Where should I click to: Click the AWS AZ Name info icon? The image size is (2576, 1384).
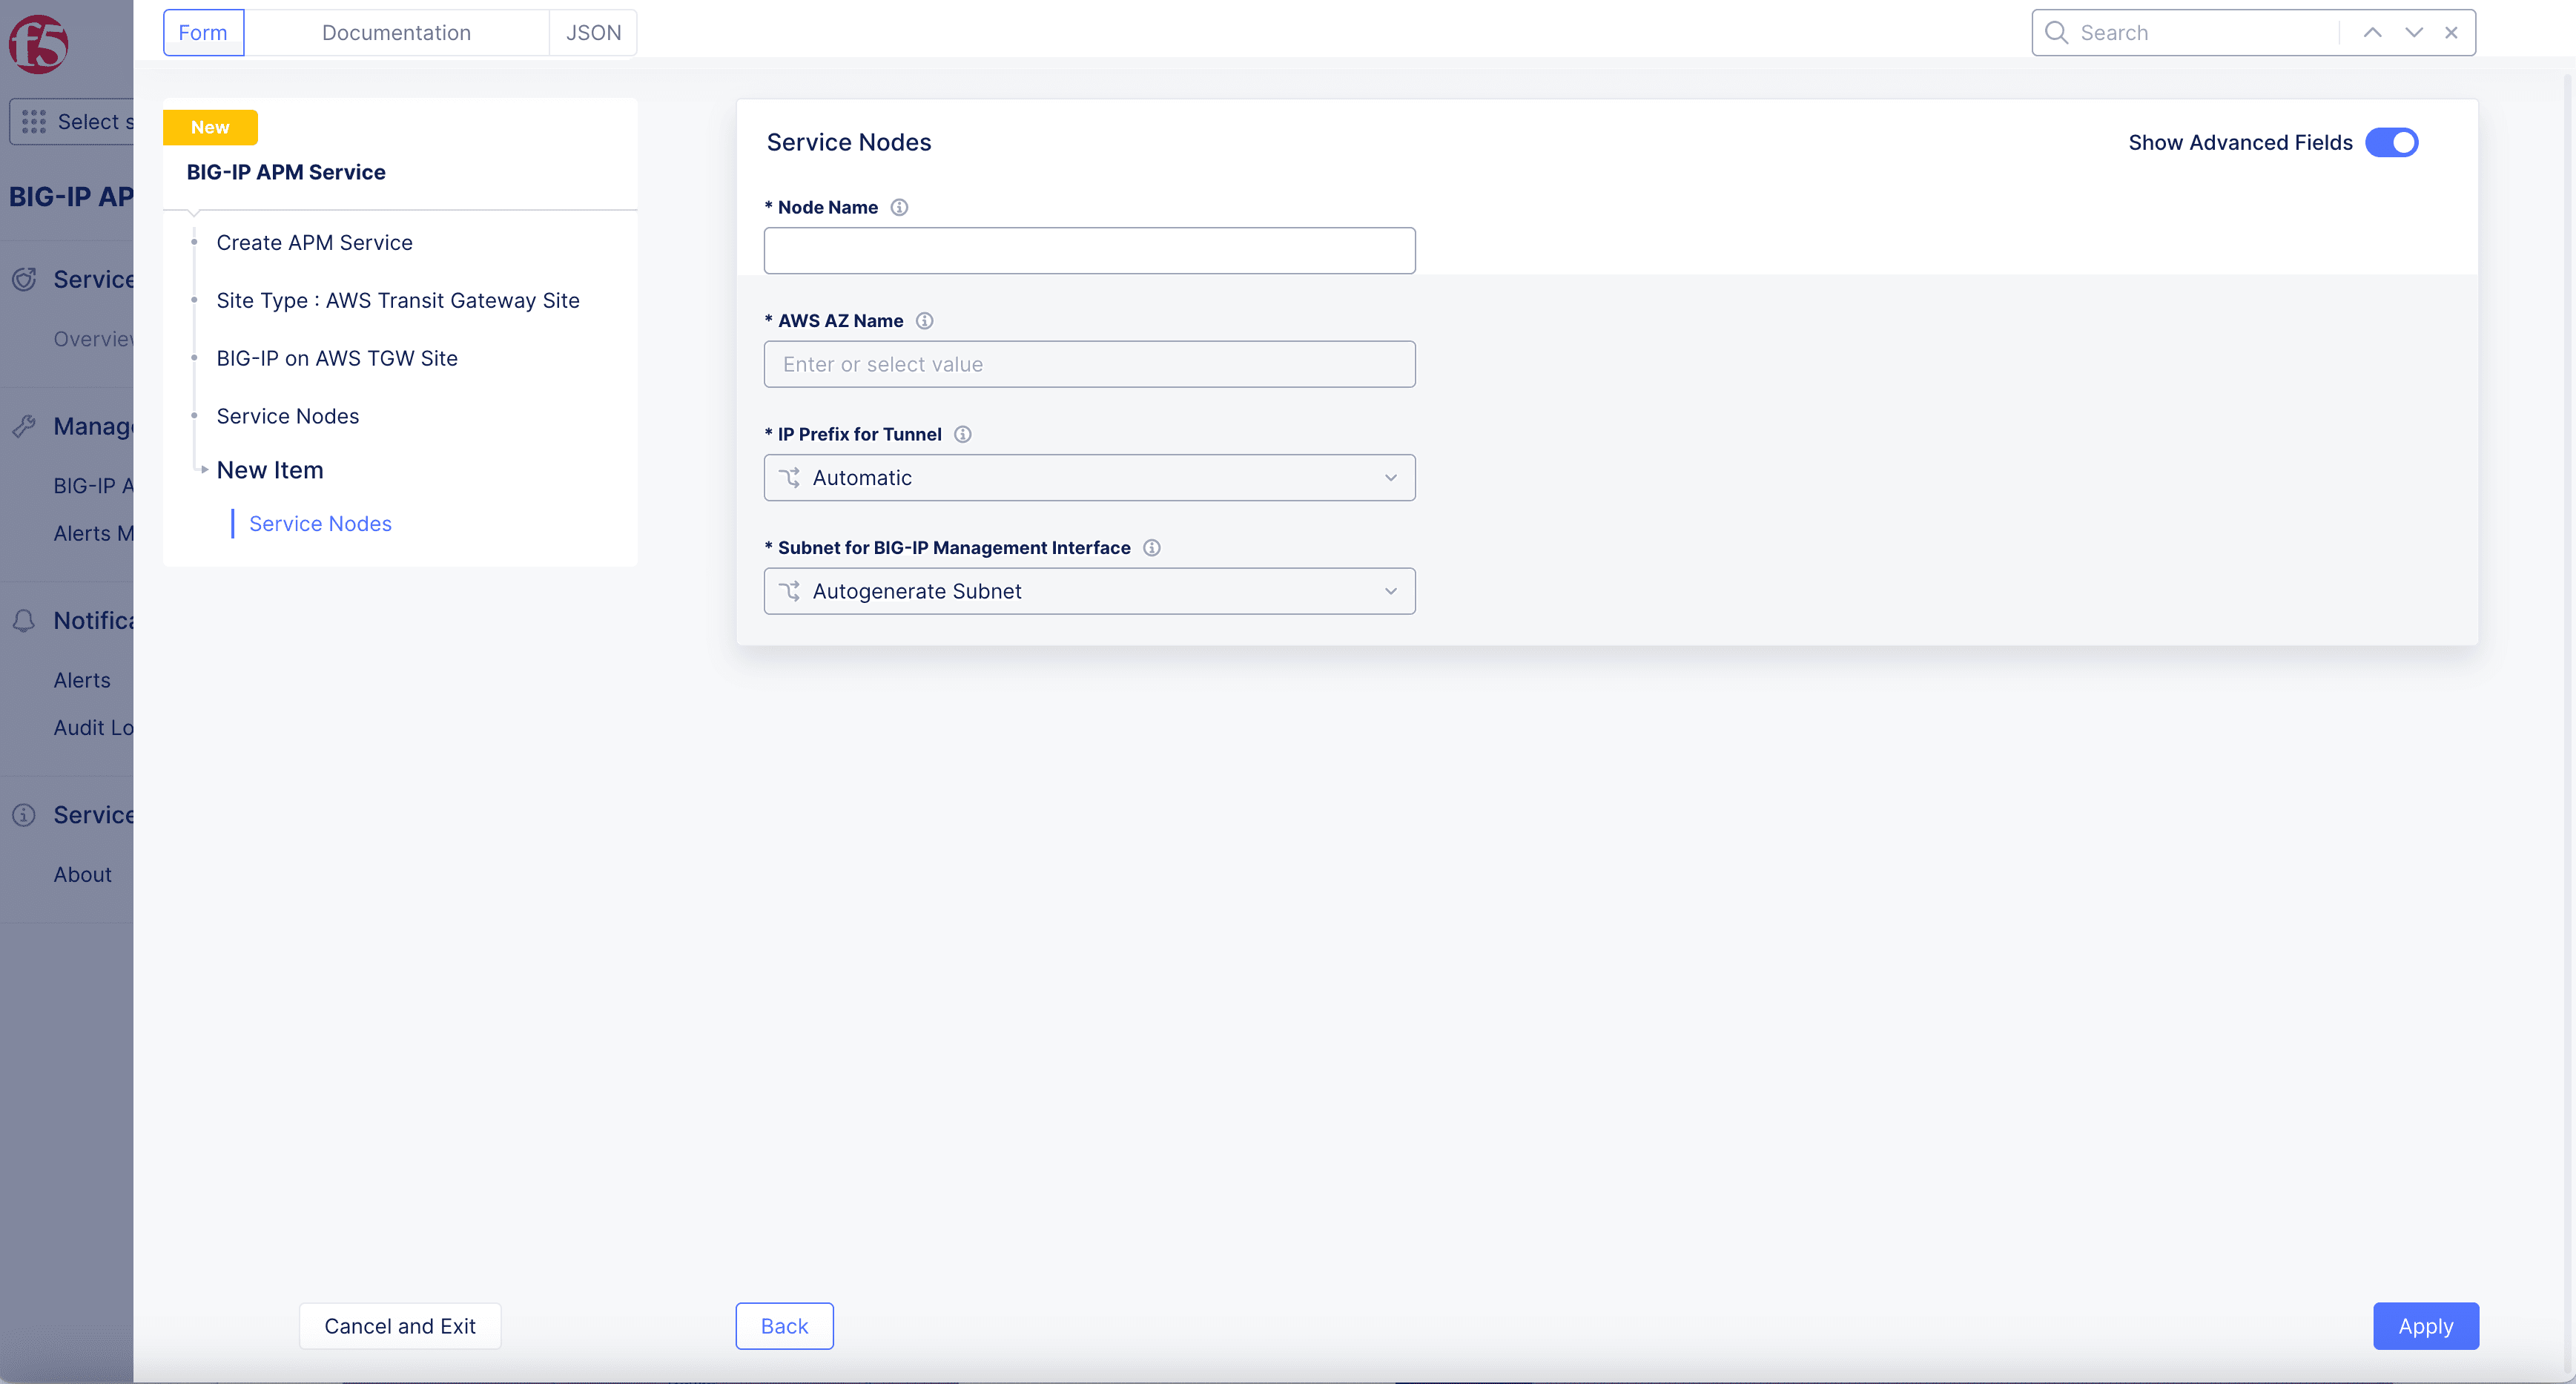[924, 321]
